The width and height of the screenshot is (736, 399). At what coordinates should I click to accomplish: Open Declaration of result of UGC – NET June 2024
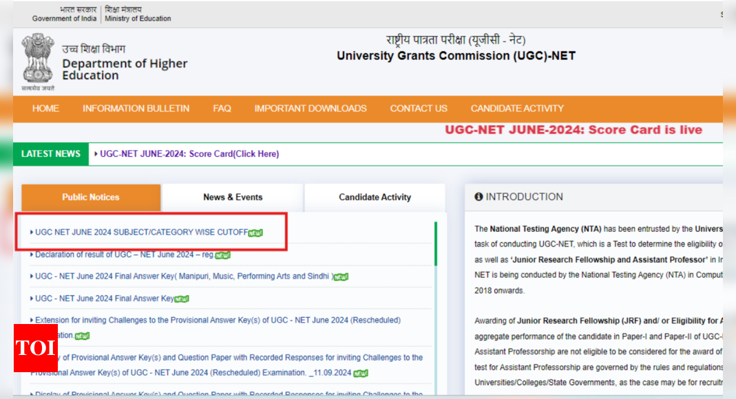(x=125, y=255)
